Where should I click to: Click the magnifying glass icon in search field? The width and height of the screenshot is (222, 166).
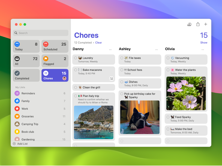click(16, 33)
